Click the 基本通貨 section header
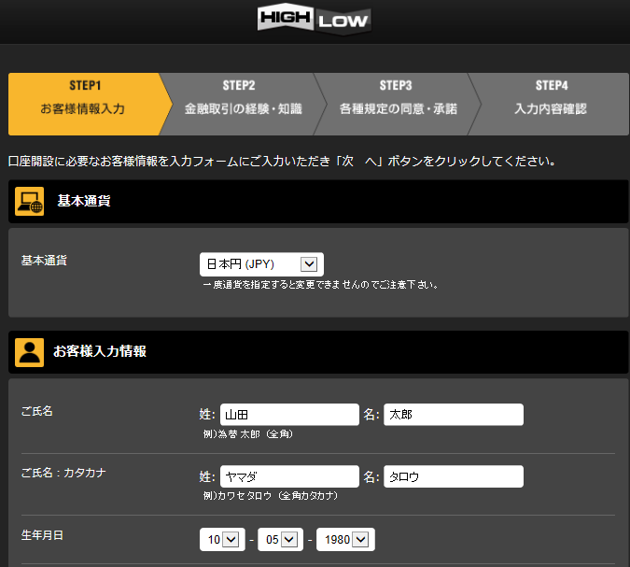The height and width of the screenshot is (567, 630). 84,201
